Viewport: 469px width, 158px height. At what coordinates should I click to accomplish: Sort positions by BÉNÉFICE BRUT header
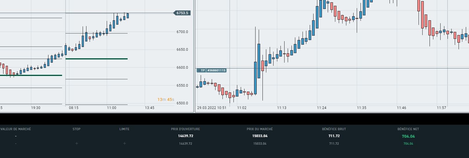334,129
